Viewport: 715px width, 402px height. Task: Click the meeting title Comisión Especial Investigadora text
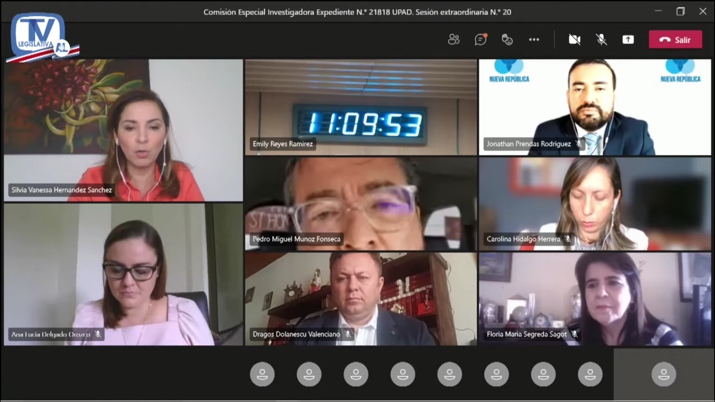tap(357, 12)
